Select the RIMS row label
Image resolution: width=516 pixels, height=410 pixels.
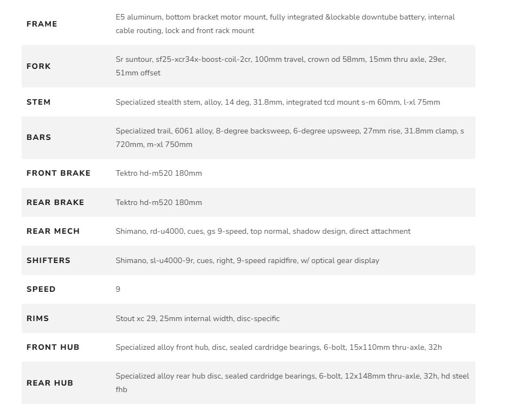point(38,318)
